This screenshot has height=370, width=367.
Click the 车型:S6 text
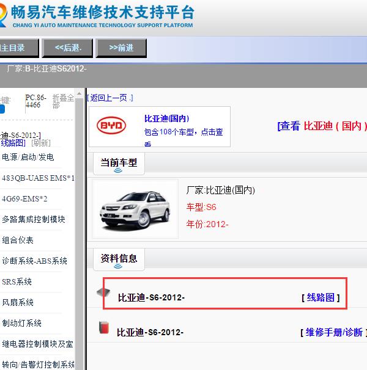coord(201,207)
